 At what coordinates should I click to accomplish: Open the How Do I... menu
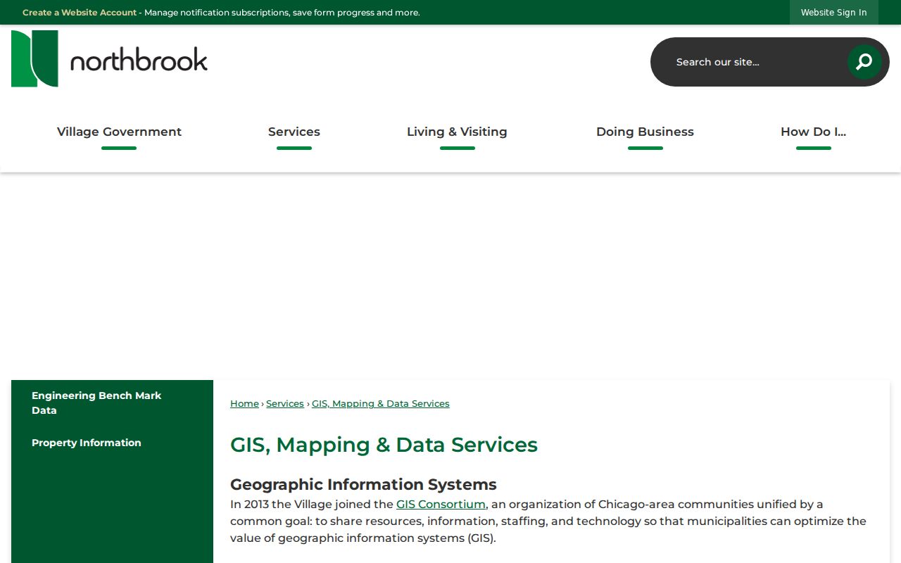coord(813,132)
